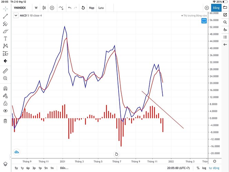229x172 pixels.
Task: Select the pitchfork drawing tool
Action: tap(6, 24)
